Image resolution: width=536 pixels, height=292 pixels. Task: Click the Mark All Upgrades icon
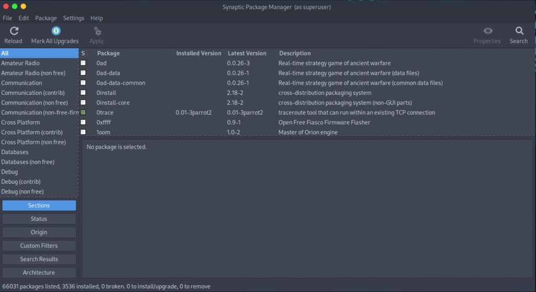55,31
